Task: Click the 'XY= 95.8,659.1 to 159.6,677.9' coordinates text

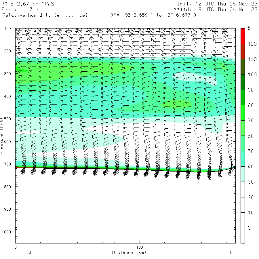Action: 153,15
